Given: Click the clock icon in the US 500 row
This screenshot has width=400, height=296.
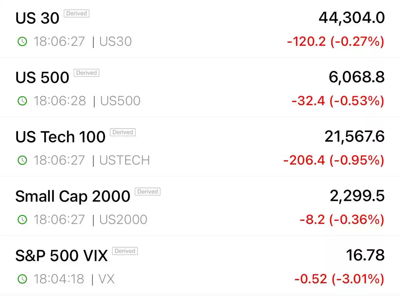Looking at the screenshot, I should (x=22, y=101).
